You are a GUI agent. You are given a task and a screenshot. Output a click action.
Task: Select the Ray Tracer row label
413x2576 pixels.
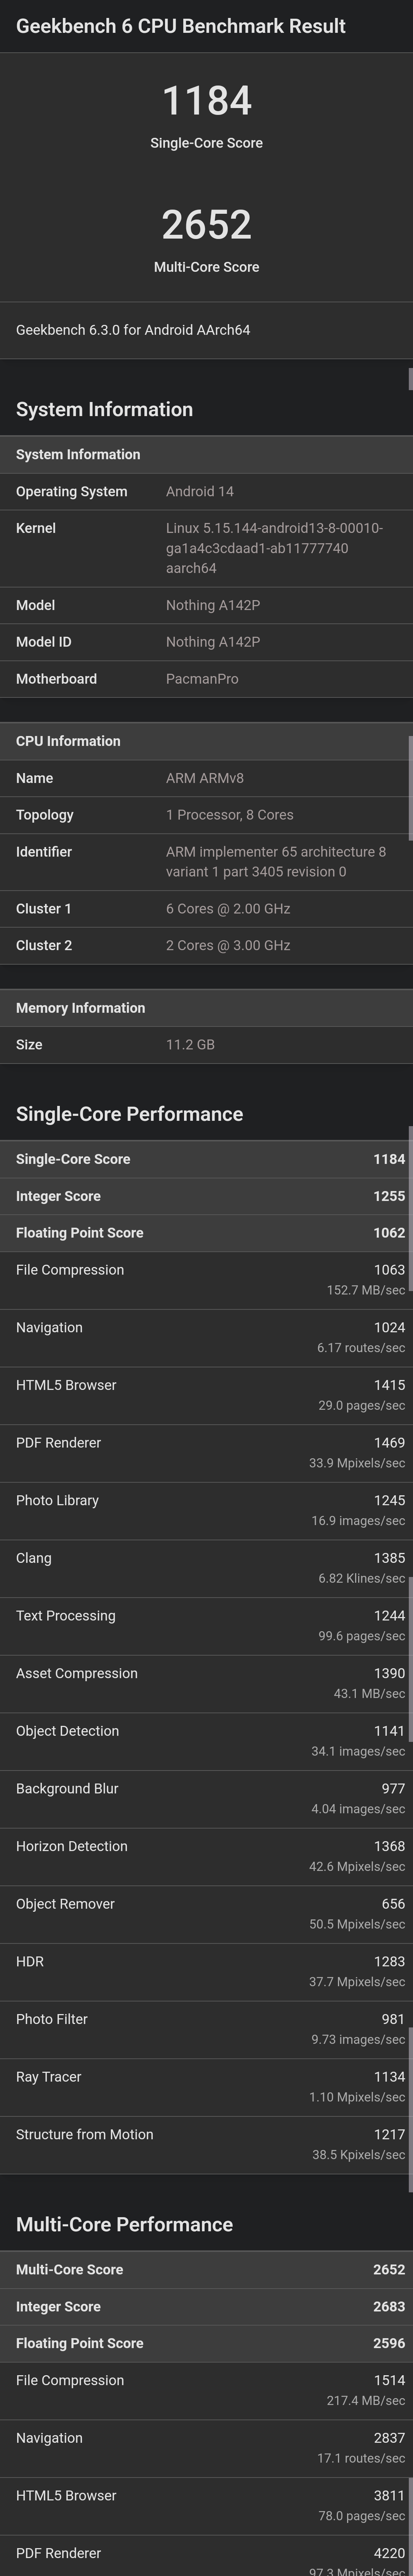49,2077
